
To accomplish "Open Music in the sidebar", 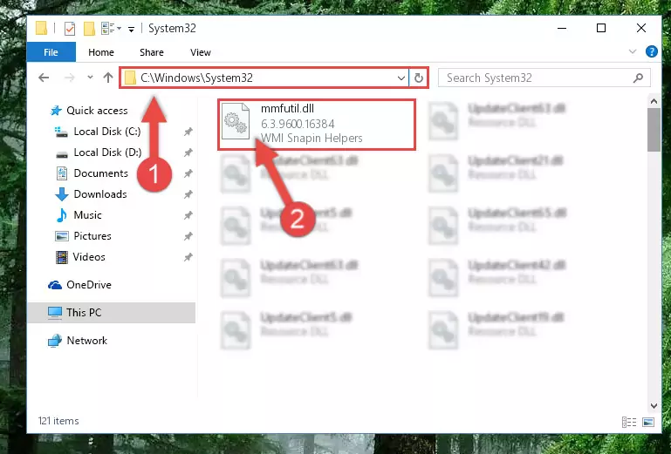I will 79,215.
